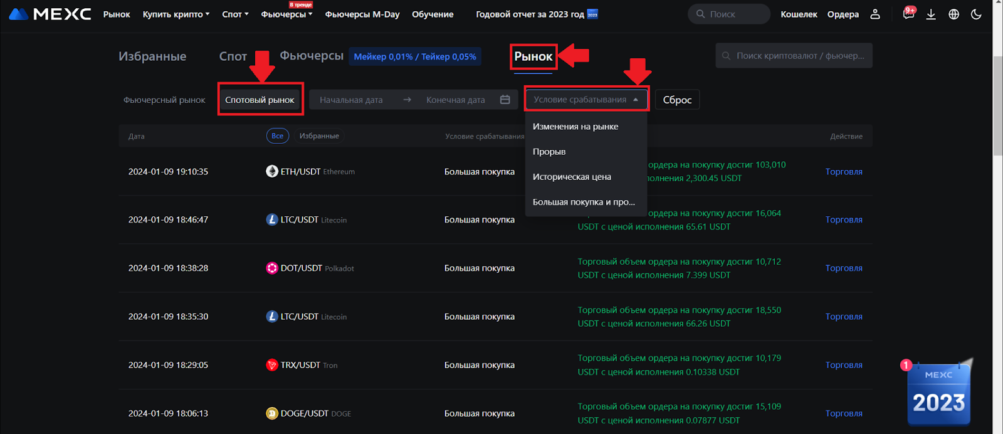The width and height of the screenshot is (1003, 434).
Task: Open the "Ордера" link
Action: [x=843, y=14]
